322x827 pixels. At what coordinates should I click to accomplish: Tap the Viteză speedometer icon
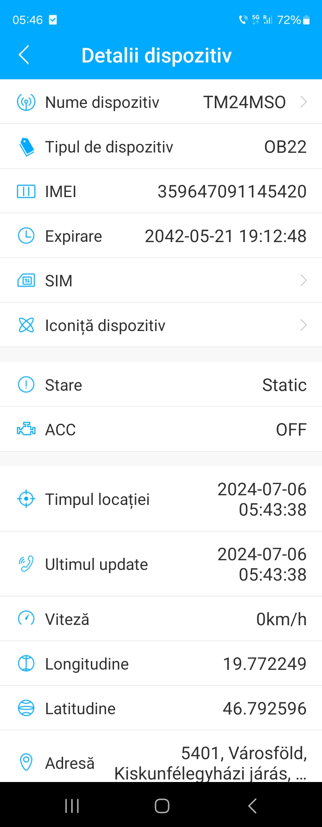[x=26, y=618]
